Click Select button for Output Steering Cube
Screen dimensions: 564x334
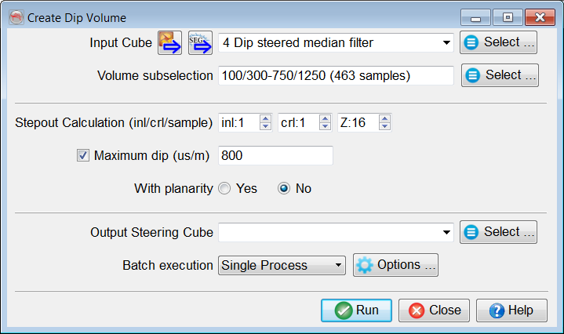pyautogui.click(x=499, y=232)
